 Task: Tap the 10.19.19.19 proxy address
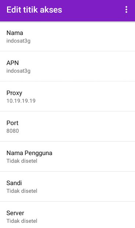(21, 101)
